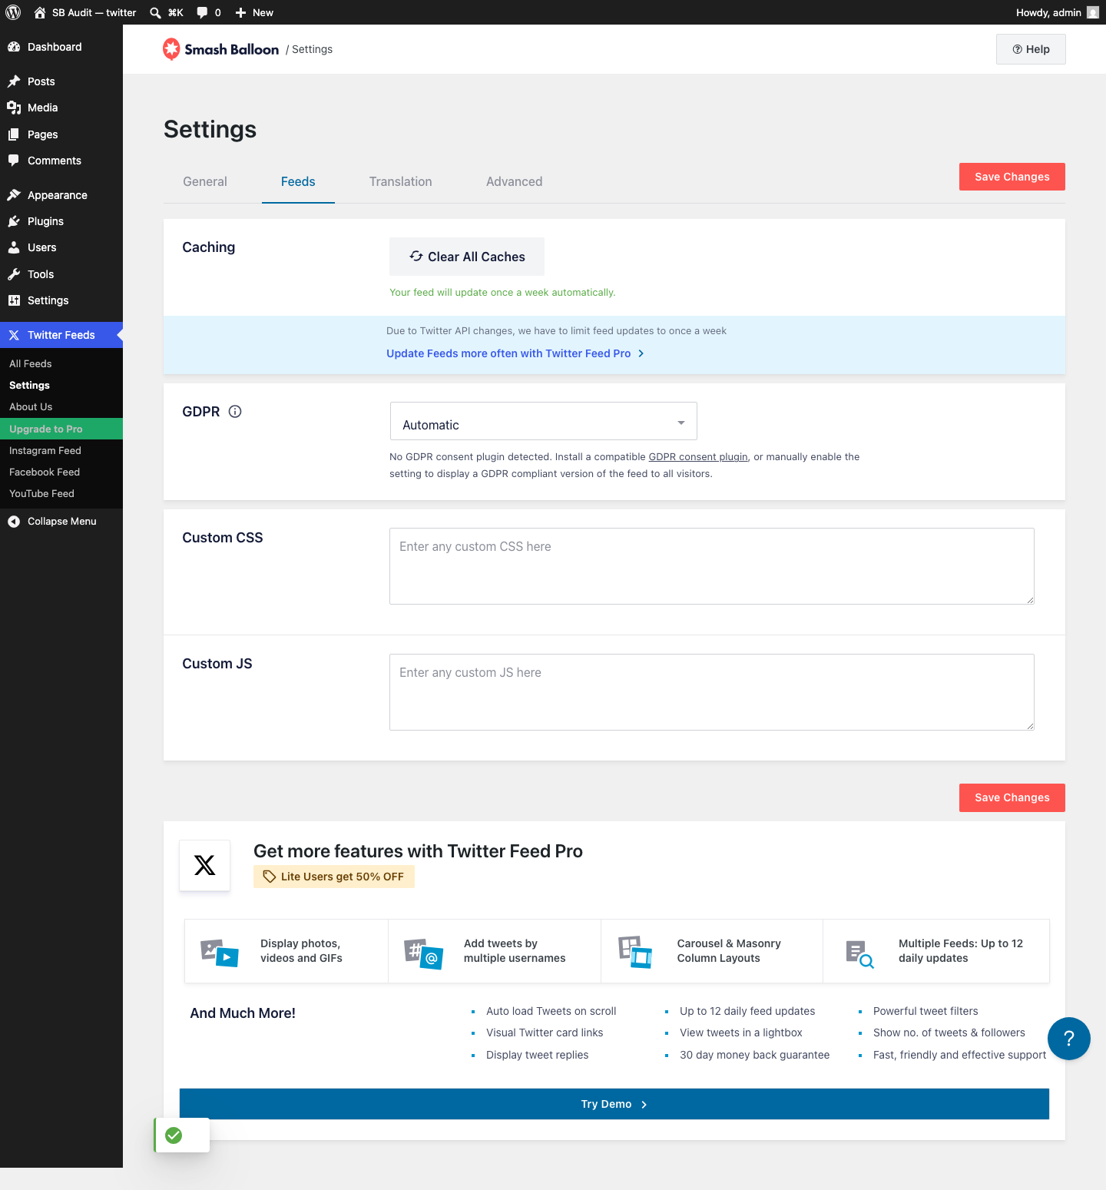1106x1190 pixels.
Task: Click the Tools wrench icon
Action: point(14,274)
